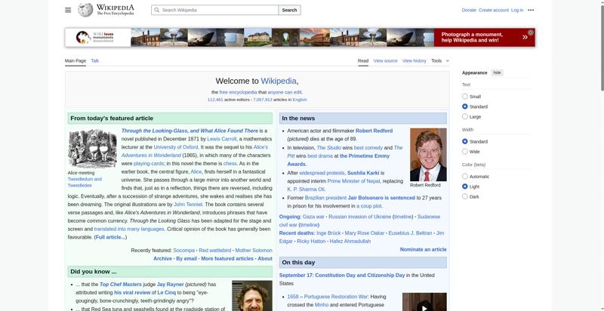The height and width of the screenshot is (311, 604).
Task: Click the Robert Redford portrait thumbnail
Action: 428,155
